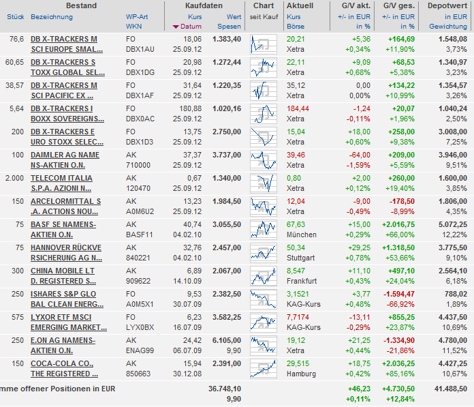The image size is (474, 407).
Task: Select Coca-Cola total gain +2.036,25
Action: pos(398,364)
